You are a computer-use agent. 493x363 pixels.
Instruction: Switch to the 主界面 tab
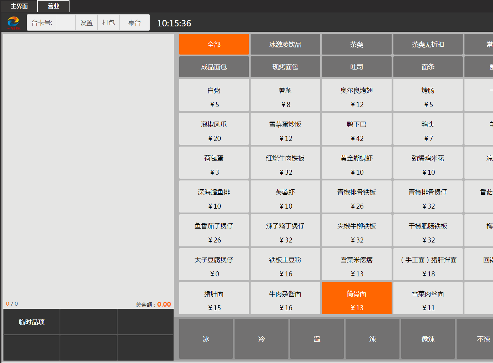click(x=19, y=6)
